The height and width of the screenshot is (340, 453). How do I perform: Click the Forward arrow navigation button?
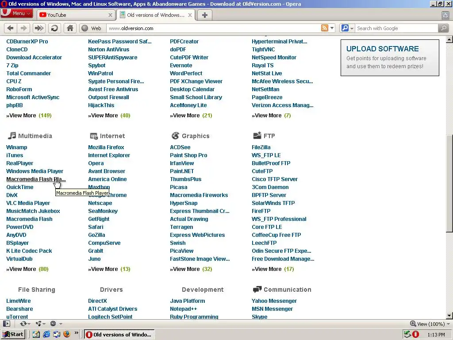24,28
